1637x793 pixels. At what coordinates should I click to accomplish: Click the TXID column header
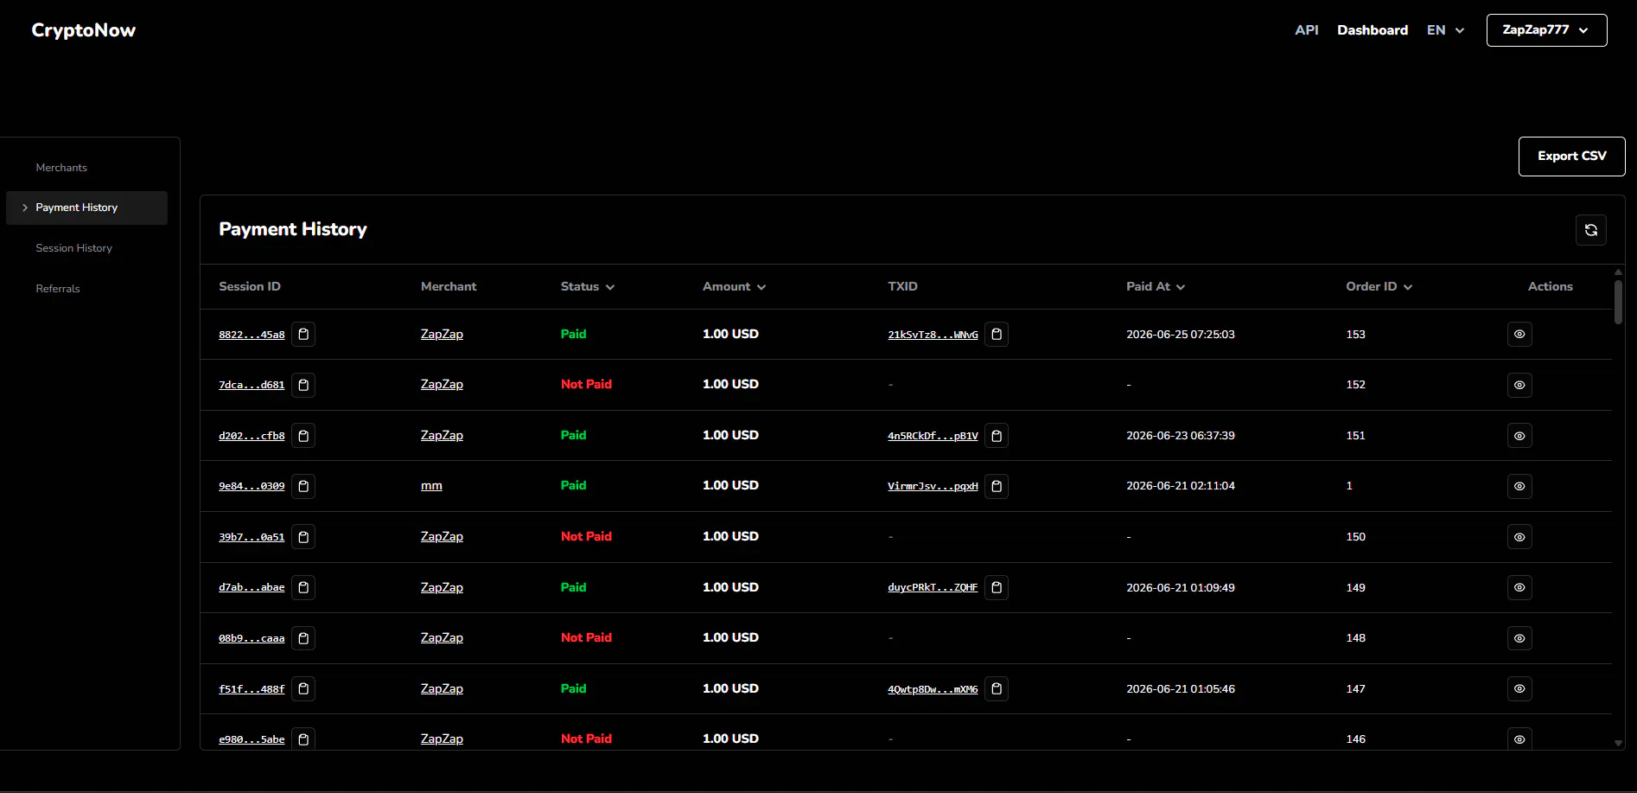902,286
